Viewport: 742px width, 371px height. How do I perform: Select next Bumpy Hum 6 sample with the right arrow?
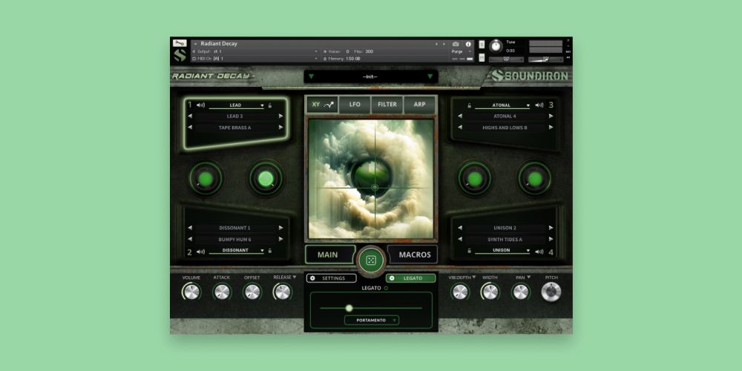280,239
